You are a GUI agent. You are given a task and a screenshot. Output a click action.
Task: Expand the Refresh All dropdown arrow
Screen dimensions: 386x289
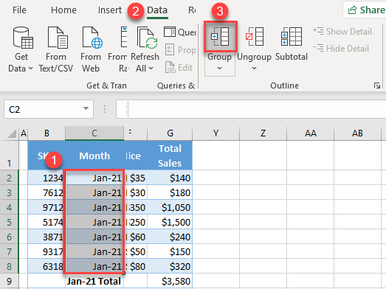click(151, 68)
